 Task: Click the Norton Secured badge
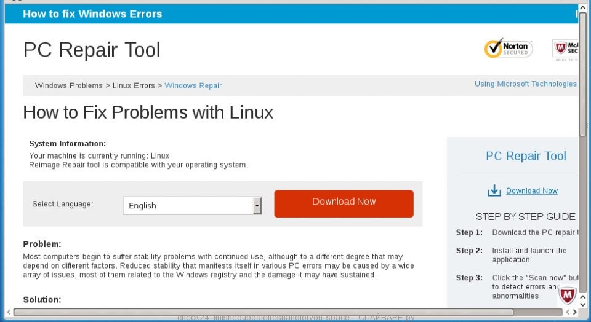pos(509,48)
